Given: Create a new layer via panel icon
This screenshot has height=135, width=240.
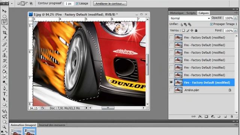Looking at the screenshot, I should (x=225, y=117).
